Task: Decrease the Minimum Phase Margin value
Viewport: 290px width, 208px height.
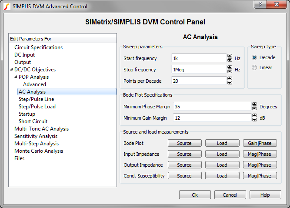Action: point(254,108)
